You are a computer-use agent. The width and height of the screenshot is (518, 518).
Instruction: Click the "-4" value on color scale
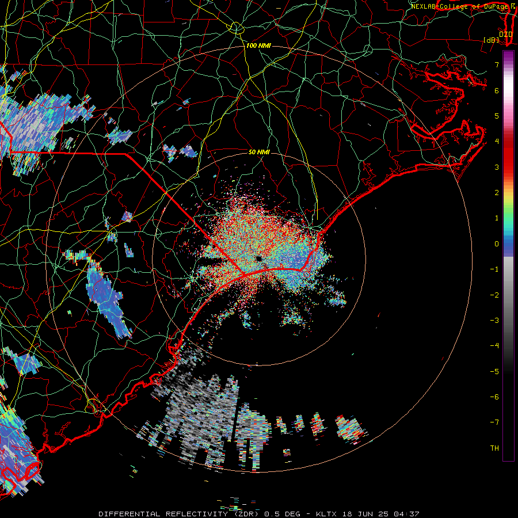click(494, 346)
